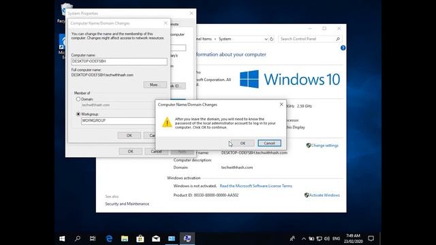Click the Windows 10 logo image
Image resolution: width=436 pixels, height=245 pixels.
290,79
